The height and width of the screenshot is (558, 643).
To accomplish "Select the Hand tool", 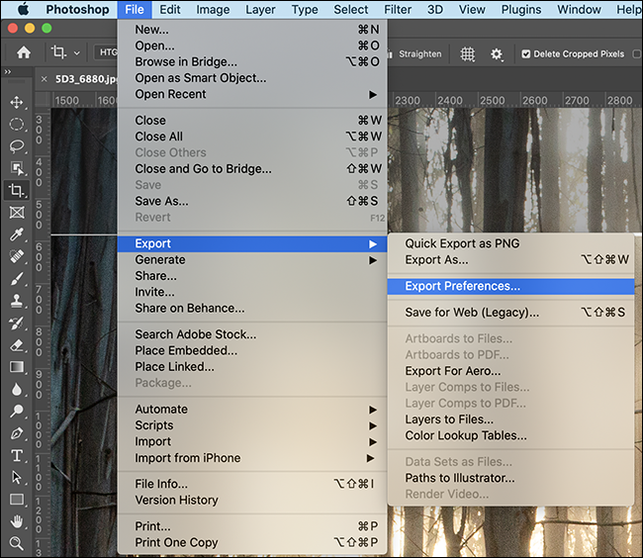I will [17, 521].
